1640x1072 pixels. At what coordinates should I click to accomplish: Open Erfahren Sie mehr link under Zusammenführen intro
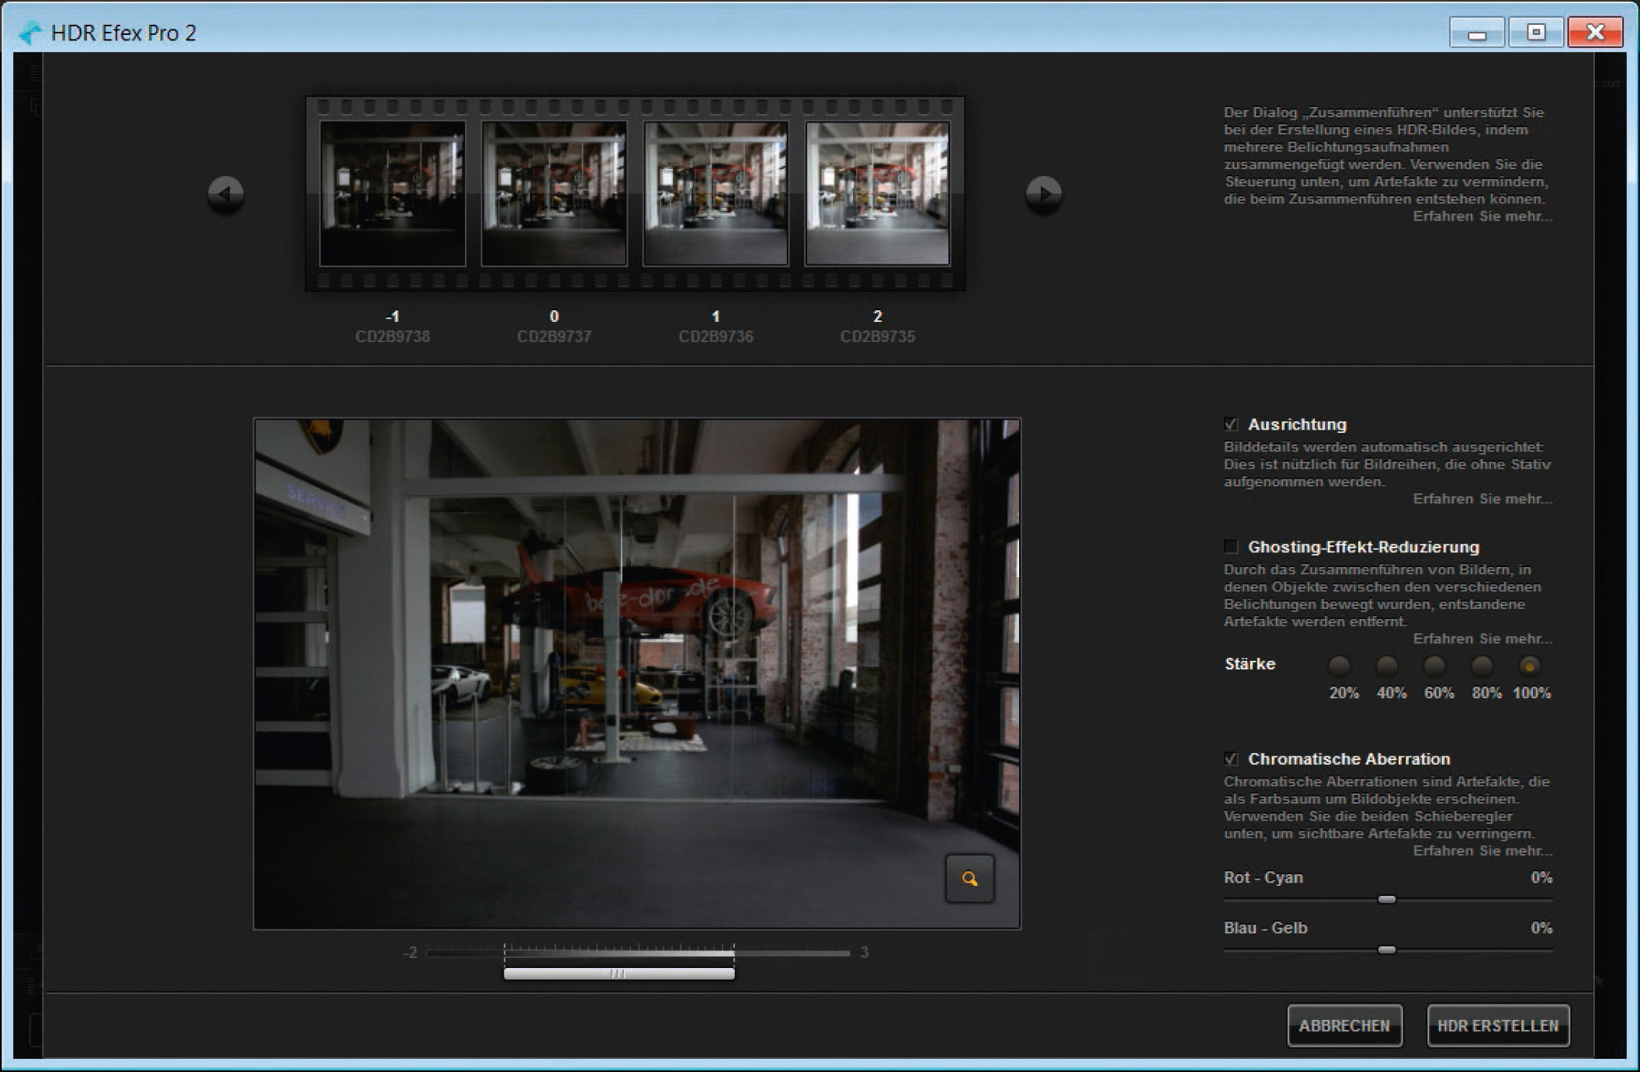point(1482,216)
